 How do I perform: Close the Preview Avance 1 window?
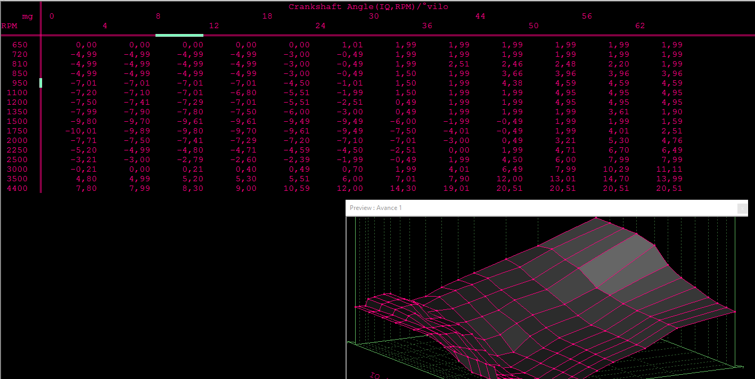(742, 208)
